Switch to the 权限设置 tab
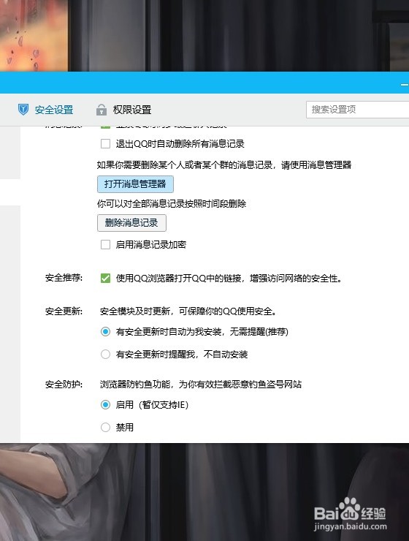Screen dimensions: 409x541 click(123, 110)
